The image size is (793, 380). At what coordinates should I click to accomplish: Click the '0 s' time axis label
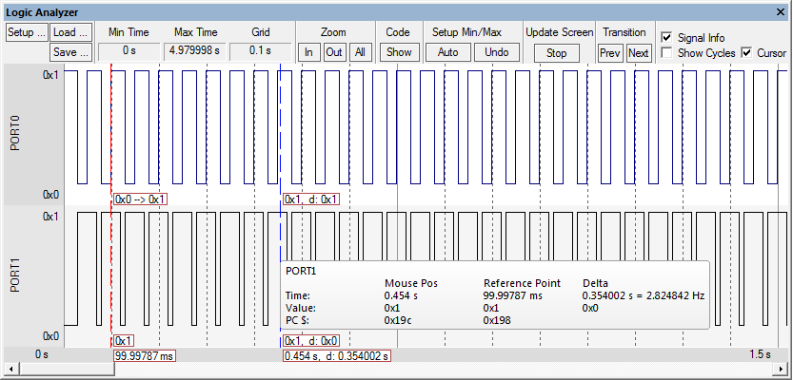point(42,354)
